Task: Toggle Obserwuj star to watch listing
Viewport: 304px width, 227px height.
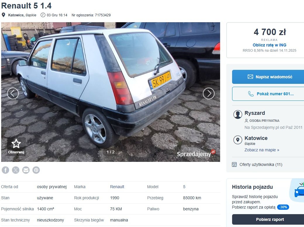Action: click(x=16, y=146)
